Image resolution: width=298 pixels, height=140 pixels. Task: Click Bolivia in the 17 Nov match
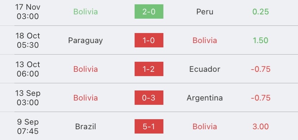tap(86, 11)
